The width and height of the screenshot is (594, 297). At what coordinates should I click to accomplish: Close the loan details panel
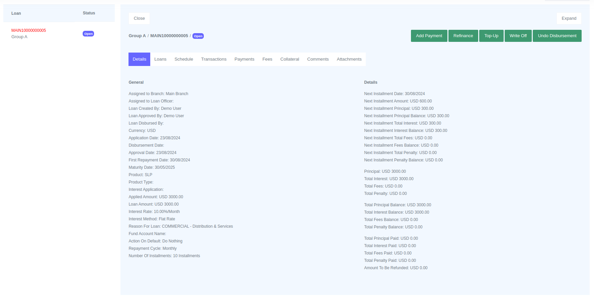click(x=139, y=18)
